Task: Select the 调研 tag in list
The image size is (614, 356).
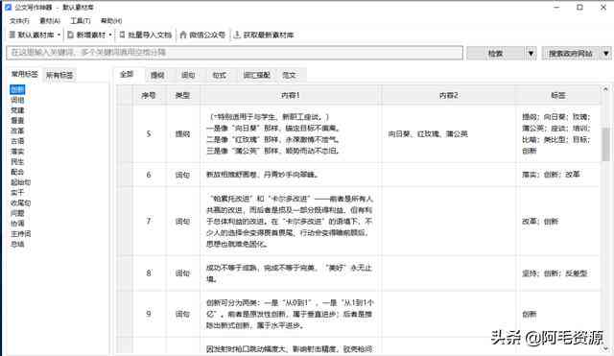Action: [17, 100]
